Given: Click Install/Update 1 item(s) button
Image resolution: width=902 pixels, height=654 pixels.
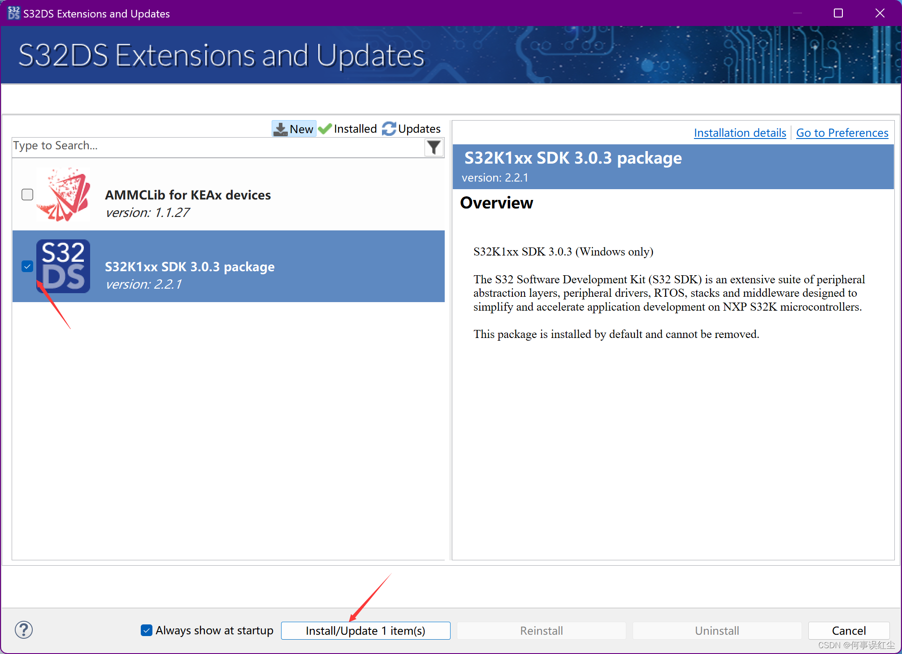Looking at the screenshot, I should (365, 631).
